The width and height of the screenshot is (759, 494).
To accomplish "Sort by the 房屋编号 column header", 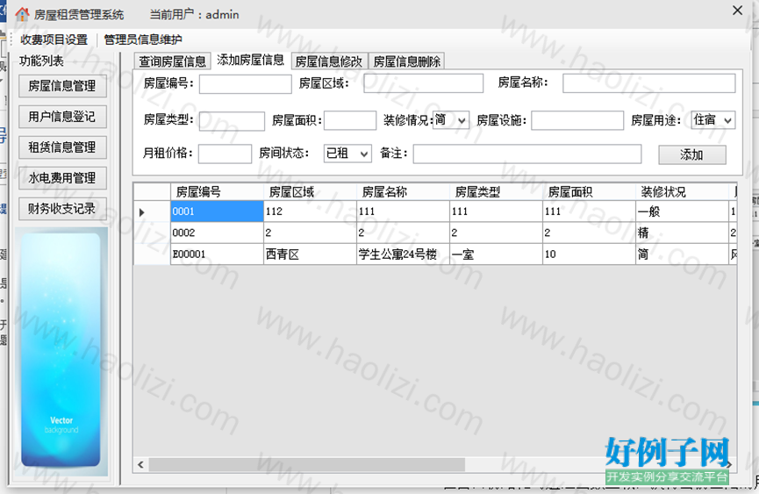I will click(217, 191).
